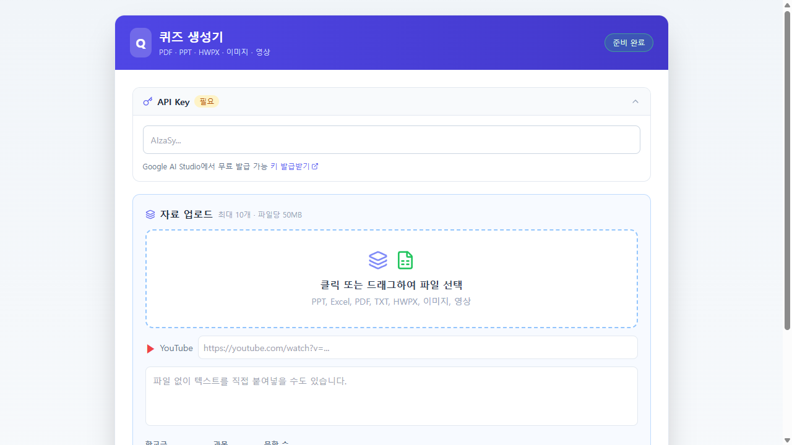Click the Q logo icon in header
The image size is (792, 445).
[140, 43]
